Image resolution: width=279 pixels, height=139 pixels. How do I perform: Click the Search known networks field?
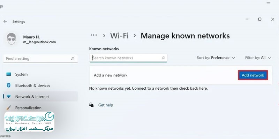pos(128,58)
